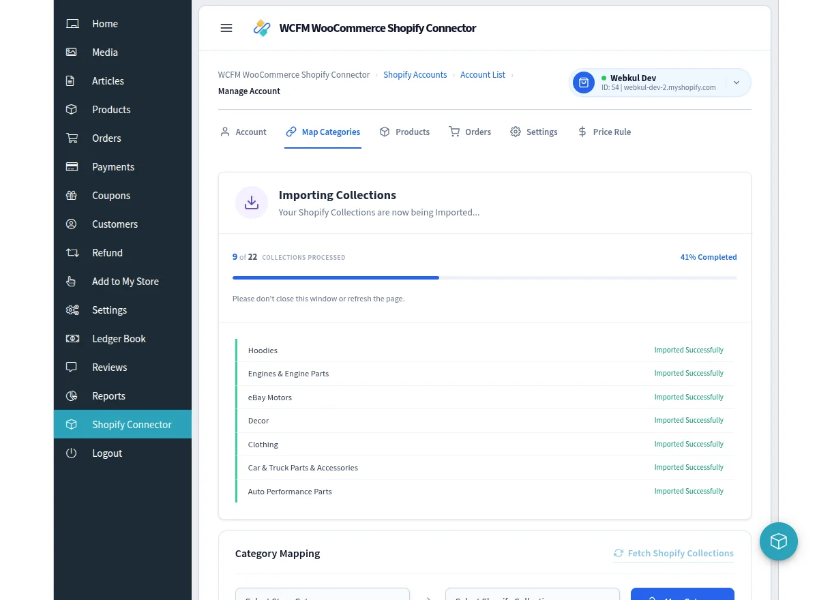
Task: Click the Engines & Engine Parts row
Action: point(485,374)
